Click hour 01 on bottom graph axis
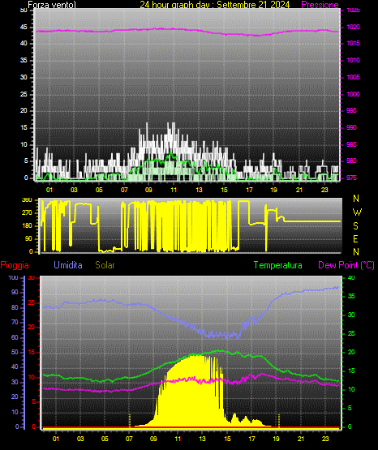The width and height of the screenshot is (378, 450). click(56, 439)
